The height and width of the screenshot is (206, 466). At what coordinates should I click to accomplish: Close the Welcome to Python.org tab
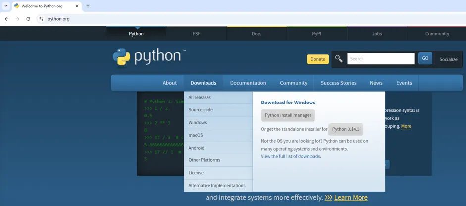pyautogui.click(x=77, y=6)
